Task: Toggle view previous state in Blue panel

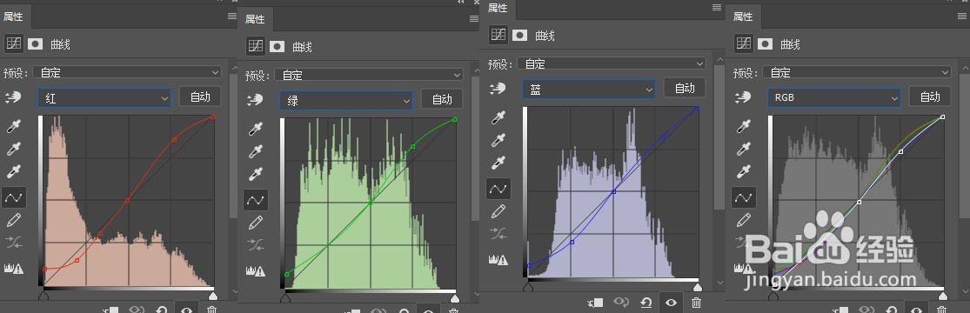Action: (x=621, y=303)
